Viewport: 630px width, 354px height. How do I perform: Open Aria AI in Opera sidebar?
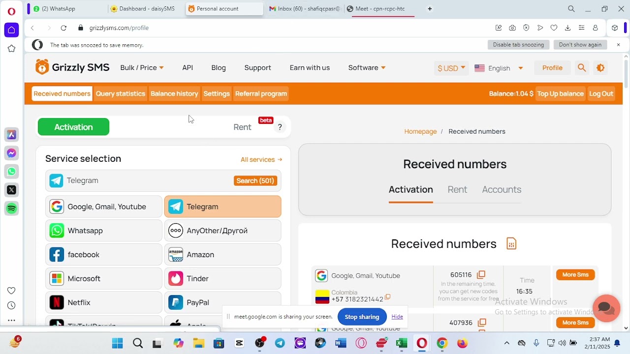[x=11, y=135]
